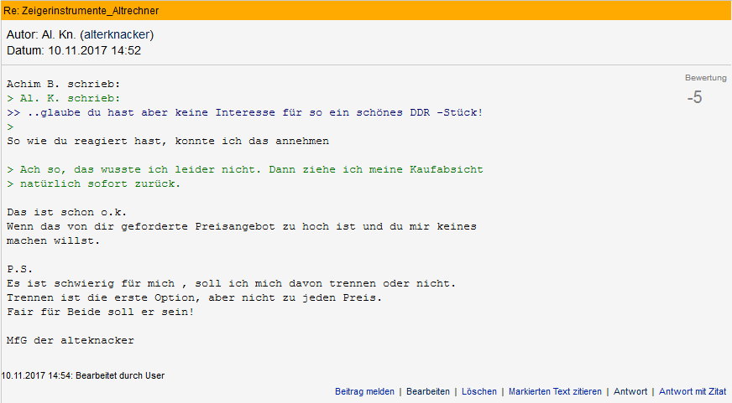The image size is (732, 403).
Task: Choose 'Antwort mit Zitat'
Action: [x=693, y=391]
